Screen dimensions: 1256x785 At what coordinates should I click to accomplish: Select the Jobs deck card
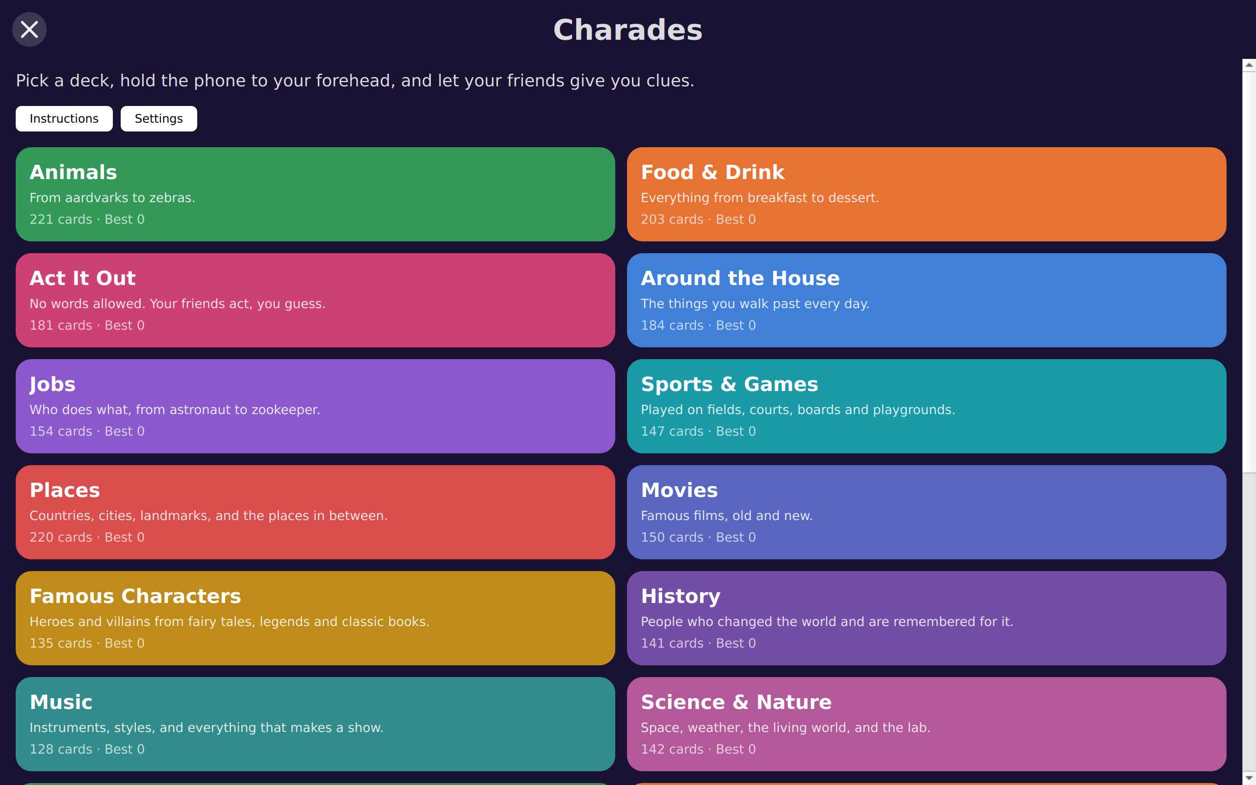coord(315,406)
